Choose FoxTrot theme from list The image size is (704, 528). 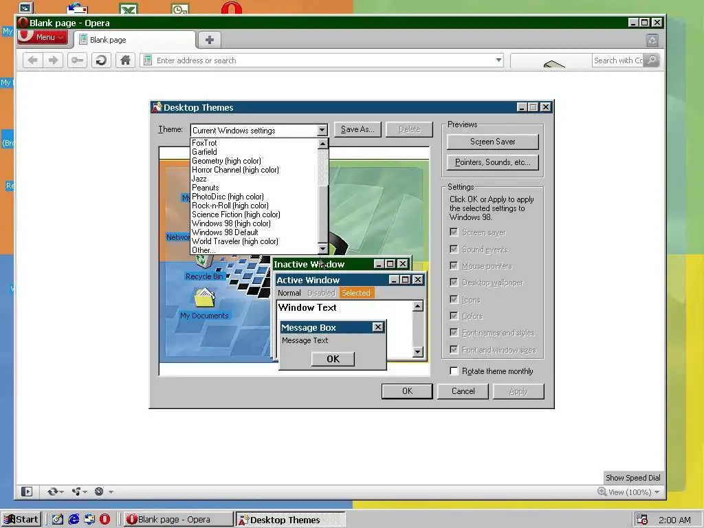click(x=204, y=143)
